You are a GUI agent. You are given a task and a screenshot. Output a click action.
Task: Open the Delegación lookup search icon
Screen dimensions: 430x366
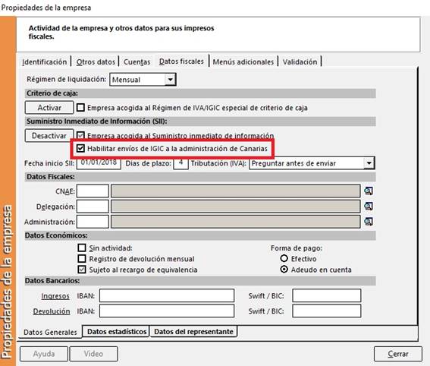(x=369, y=207)
